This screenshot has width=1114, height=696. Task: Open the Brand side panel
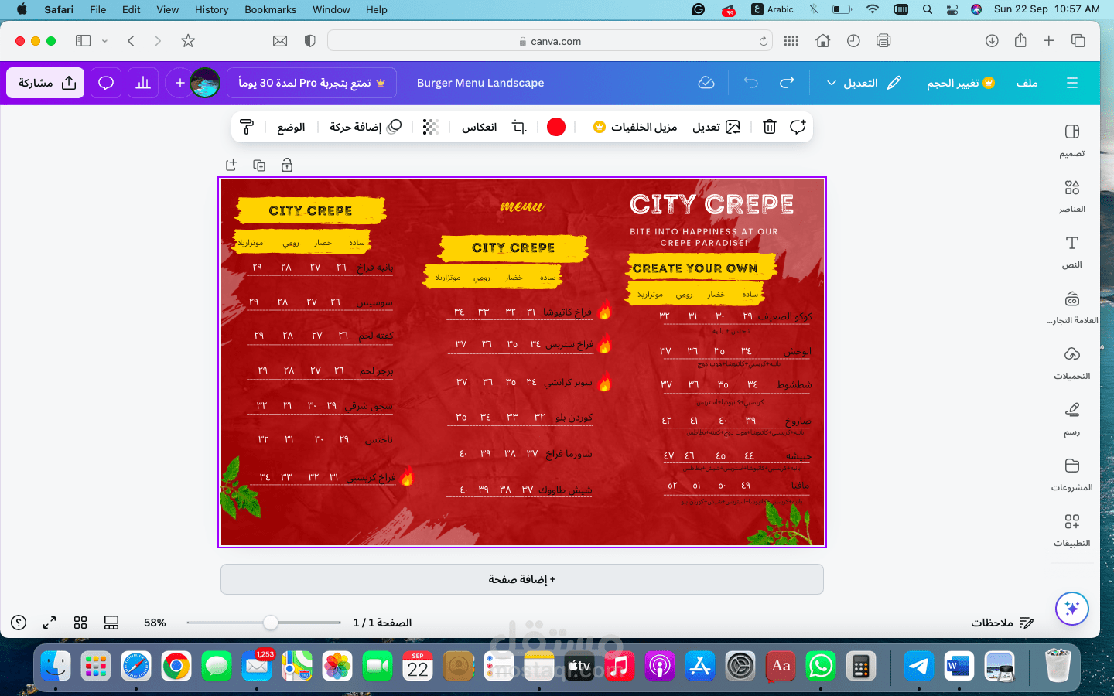coord(1071,307)
